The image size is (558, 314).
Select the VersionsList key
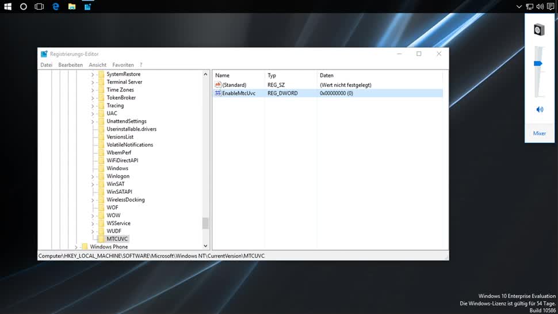[120, 137]
